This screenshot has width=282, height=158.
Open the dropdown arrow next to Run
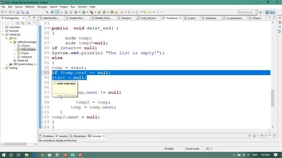click(x=87, y=12)
